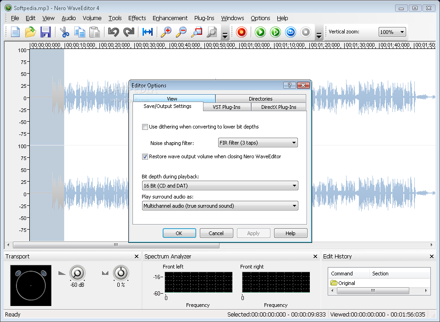
Task: Open file using folder toolbar icon
Action: (30, 32)
